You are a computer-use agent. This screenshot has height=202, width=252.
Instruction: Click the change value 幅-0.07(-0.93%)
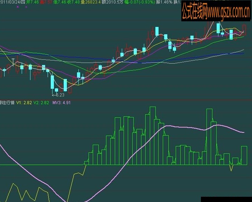[x=140, y=2]
